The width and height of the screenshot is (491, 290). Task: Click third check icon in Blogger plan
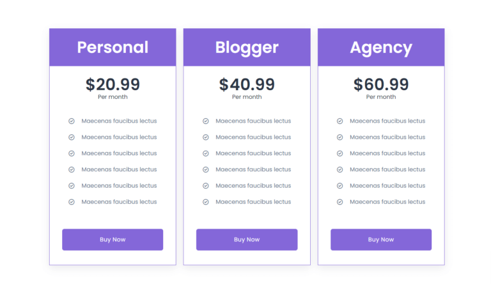[206, 153]
